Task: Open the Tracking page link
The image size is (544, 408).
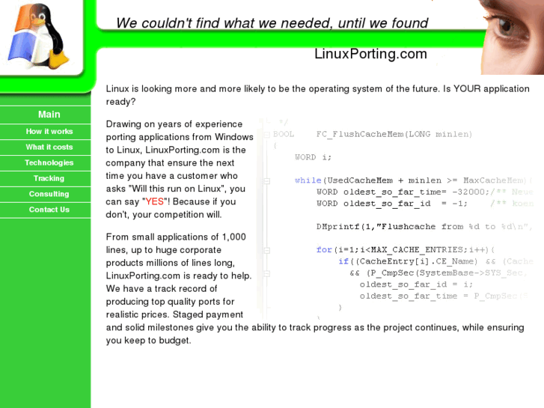Action: click(49, 178)
